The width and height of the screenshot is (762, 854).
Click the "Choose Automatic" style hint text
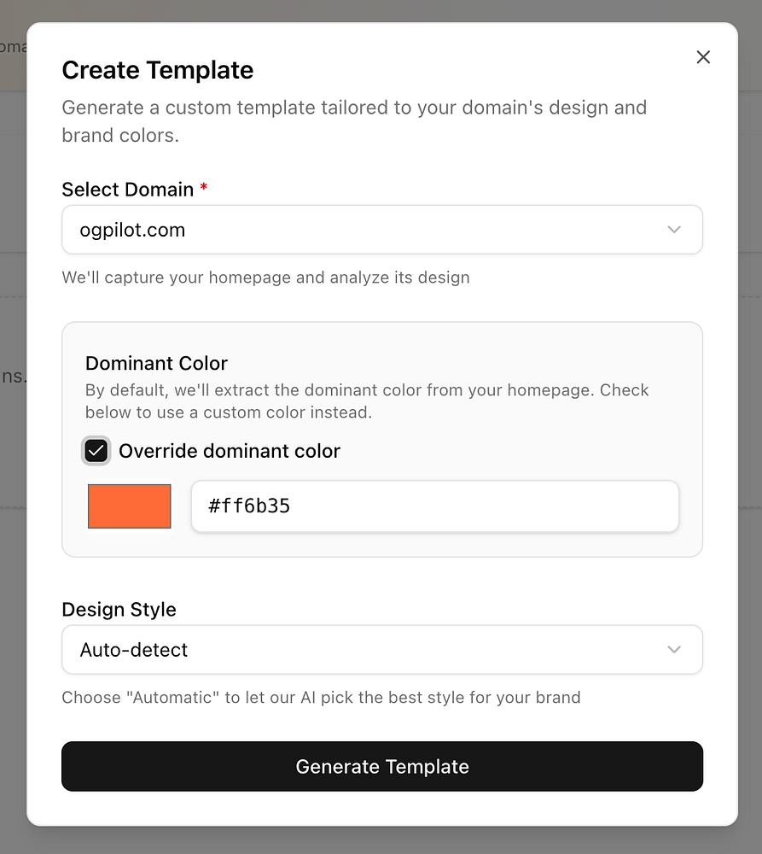321,698
